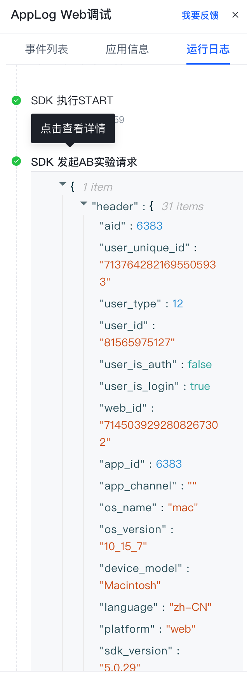This screenshot has height=677, width=247.
Task: Select the "user_type" value 12
Action: click(x=177, y=303)
